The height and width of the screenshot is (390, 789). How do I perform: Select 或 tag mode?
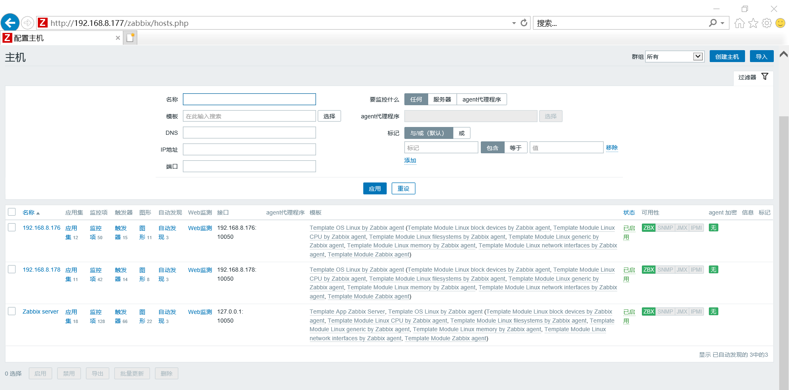[461, 133]
